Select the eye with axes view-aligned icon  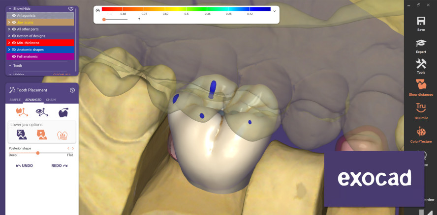pos(42,112)
